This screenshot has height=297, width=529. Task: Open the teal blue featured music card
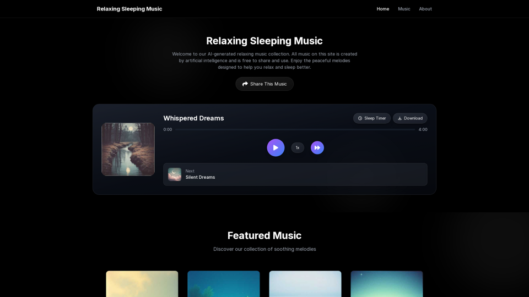(224, 284)
